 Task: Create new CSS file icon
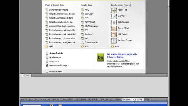coord(82,30)
